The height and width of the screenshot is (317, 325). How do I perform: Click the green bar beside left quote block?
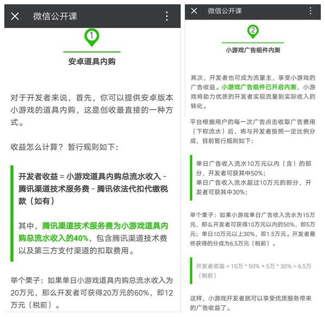pos(12,214)
